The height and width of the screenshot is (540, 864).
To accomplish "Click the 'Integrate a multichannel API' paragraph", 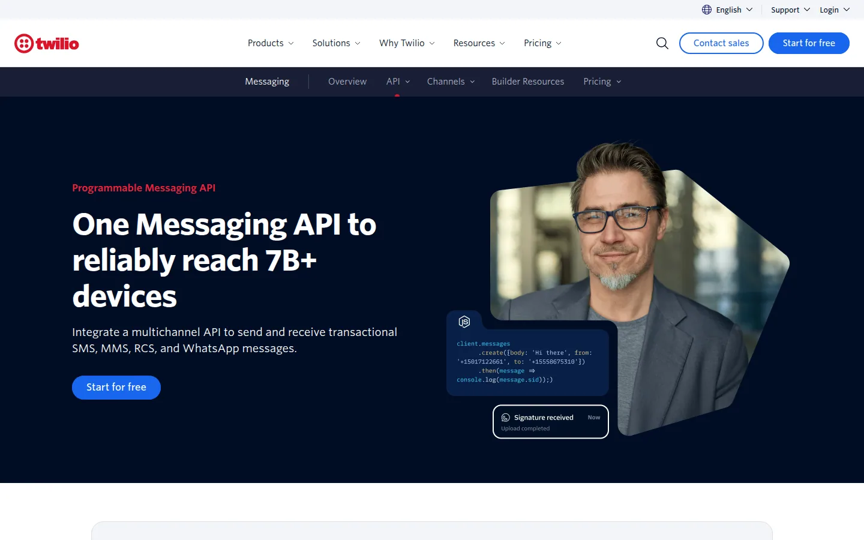I will click(235, 340).
